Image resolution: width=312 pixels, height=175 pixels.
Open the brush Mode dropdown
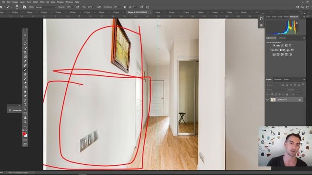point(46,7)
